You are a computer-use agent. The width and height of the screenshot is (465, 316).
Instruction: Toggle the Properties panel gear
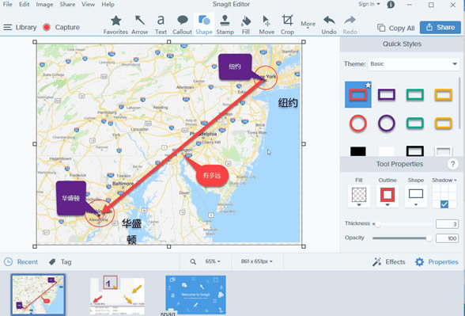coord(437,261)
